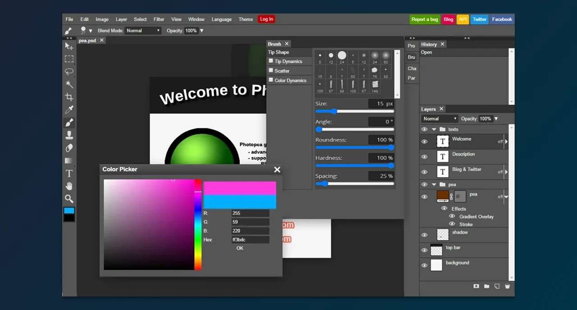Expand effects of Blog & Twitter layer
Screen dimensions: 577x310
pos(506,172)
